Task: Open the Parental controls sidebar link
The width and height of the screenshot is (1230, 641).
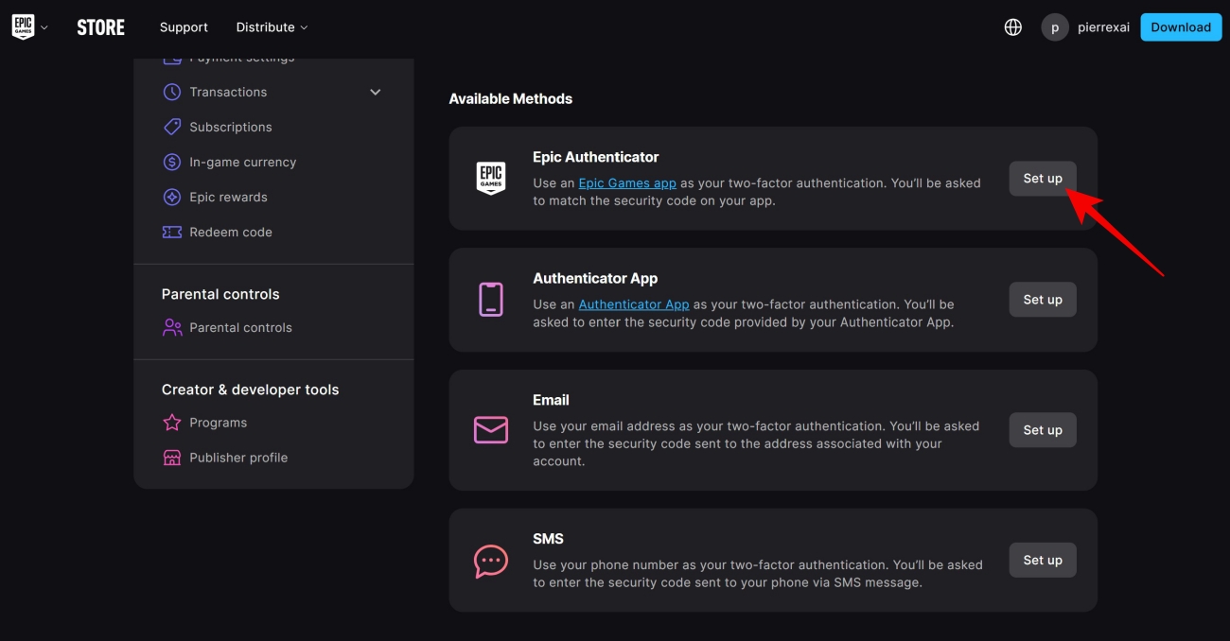Action: pos(240,327)
